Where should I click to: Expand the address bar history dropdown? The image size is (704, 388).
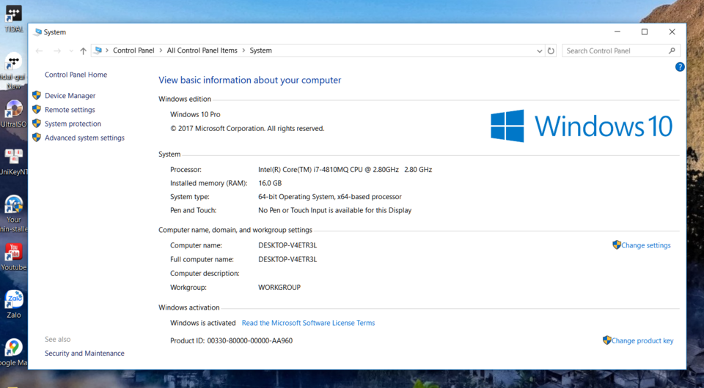(539, 51)
